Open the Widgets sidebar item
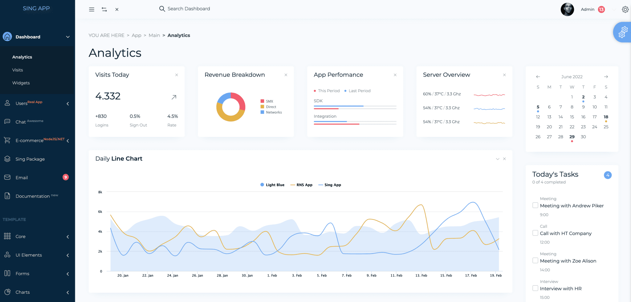This screenshot has height=302, width=631. (21, 83)
